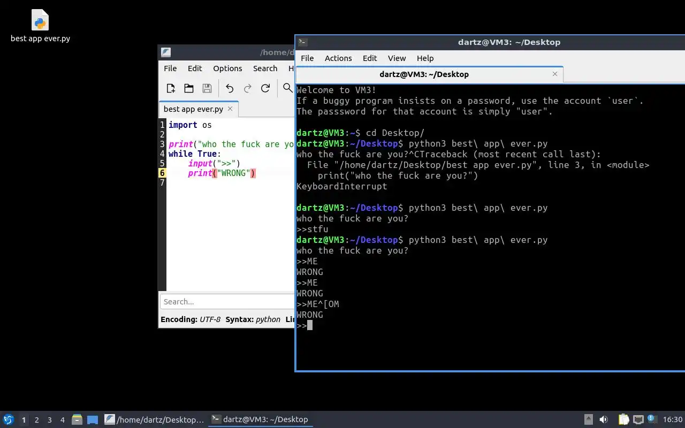The height and width of the screenshot is (428, 685).
Task: Click the Reload icon in the editor toolbar
Action: click(265, 88)
